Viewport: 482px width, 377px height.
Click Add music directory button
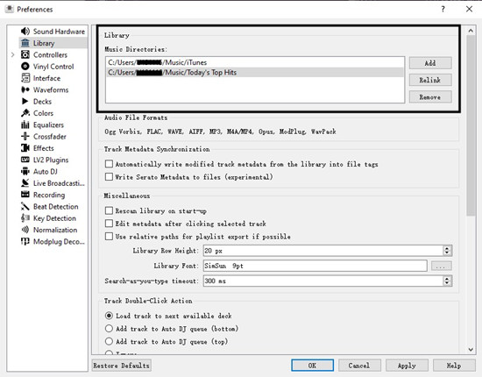pyautogui.click(x=430, y=63)
